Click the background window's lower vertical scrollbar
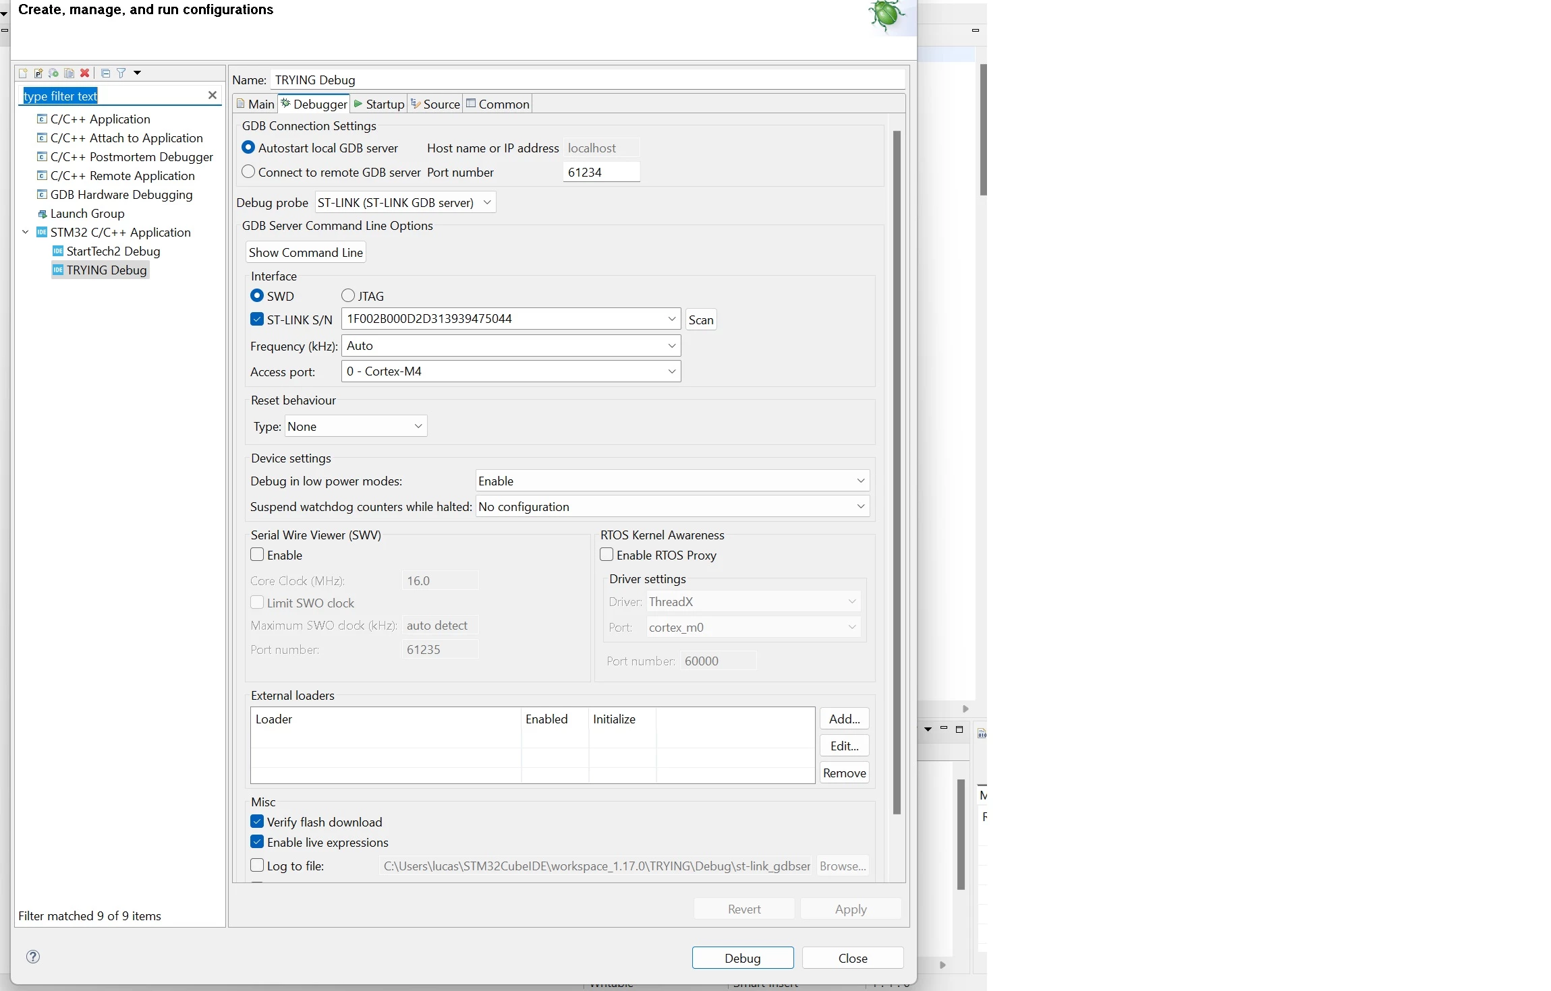1551x991 pixels. click(961, 834)
